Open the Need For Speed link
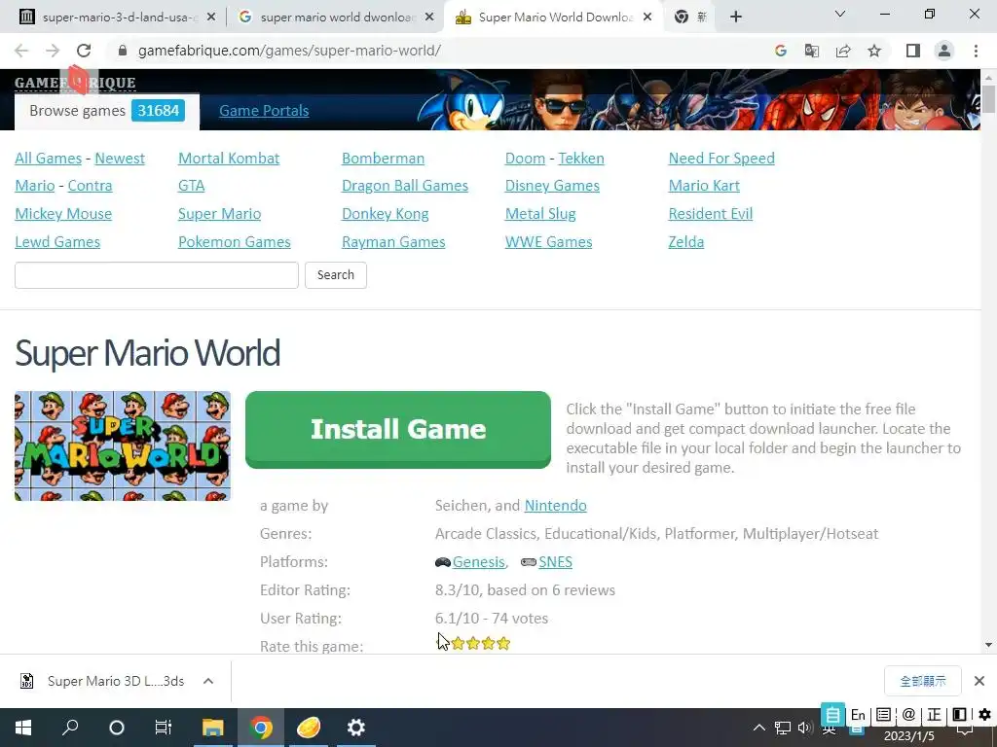The height and width of the screenshot is (747, 997). point(721,159)
